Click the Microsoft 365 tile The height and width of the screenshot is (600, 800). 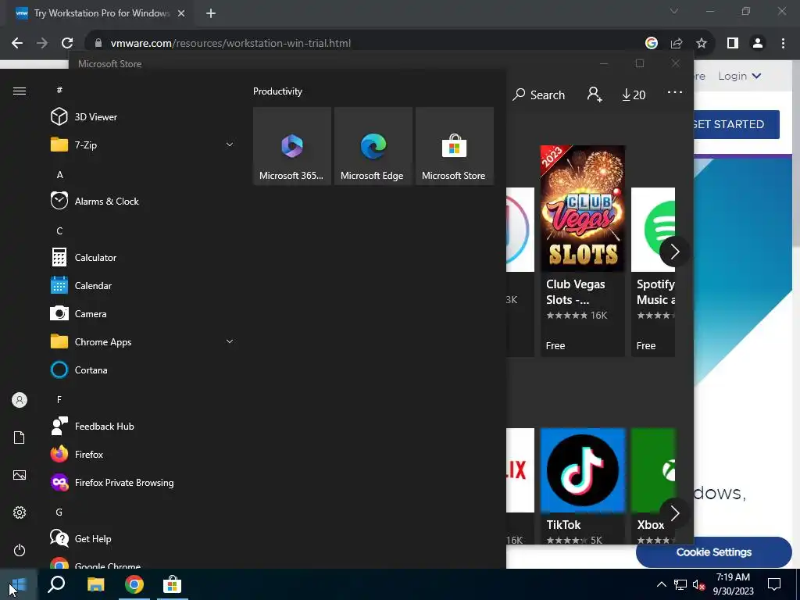coord(292,146)
